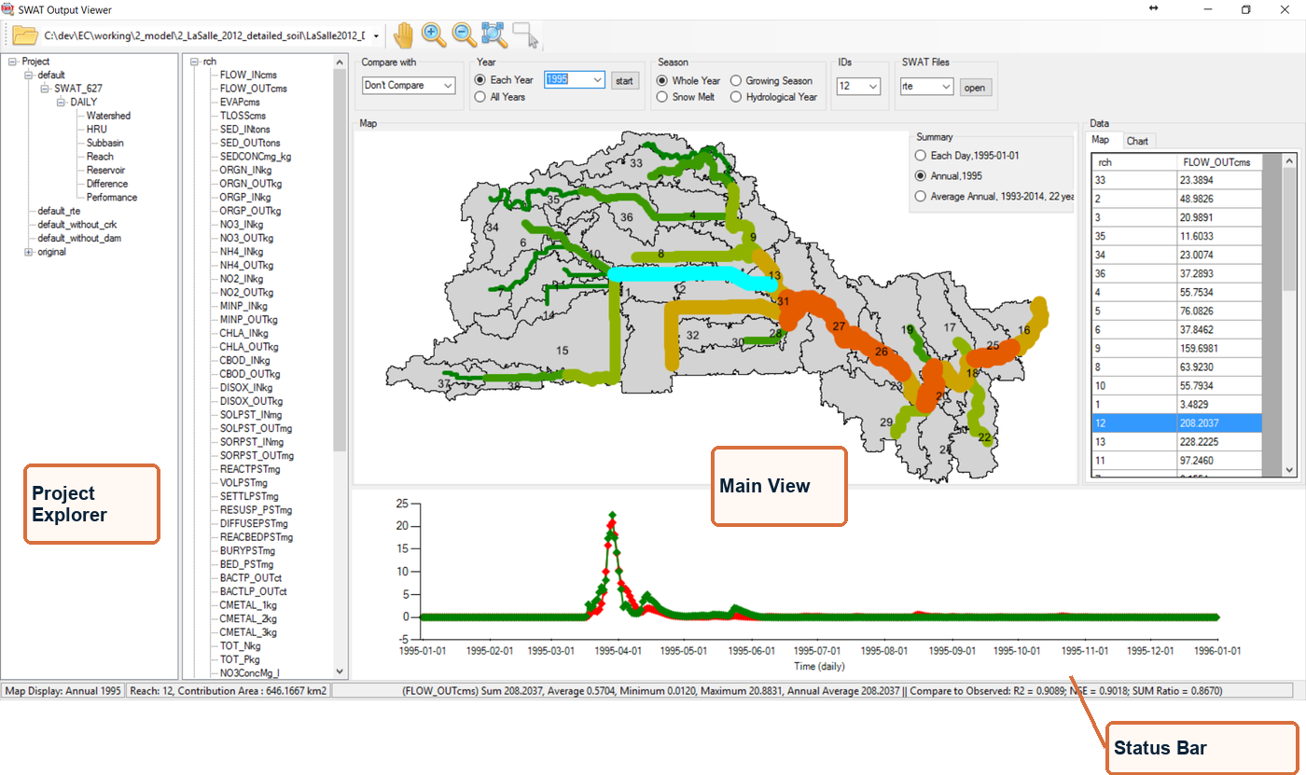Collapse the rch variable tree node
Screen dimensions: 1306x775
click(194, 62)
